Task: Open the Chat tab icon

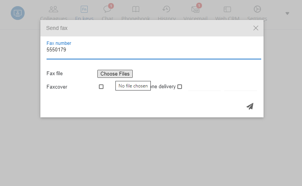Action: pyautogui.click(x=107, y=9)
